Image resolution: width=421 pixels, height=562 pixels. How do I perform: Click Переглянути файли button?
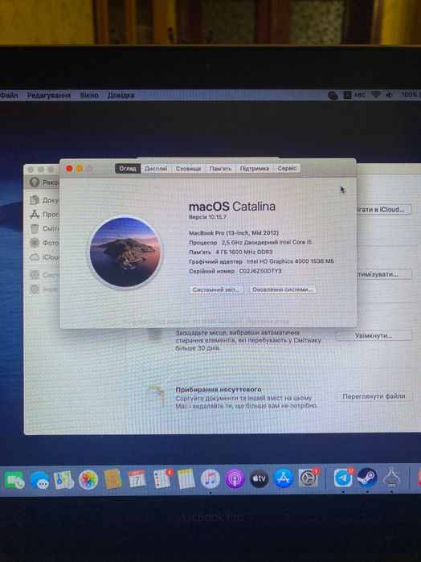click(x=374, y=396)
